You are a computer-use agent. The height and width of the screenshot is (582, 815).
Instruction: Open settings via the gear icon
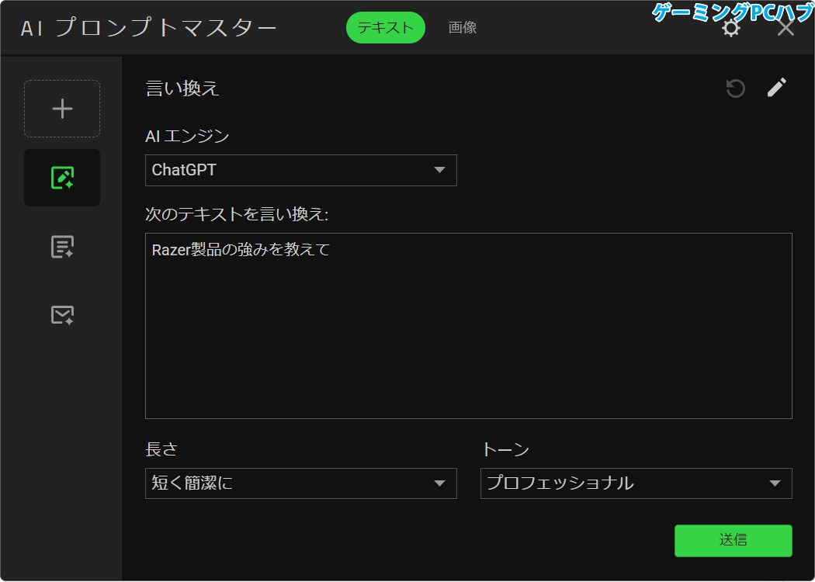(x=730, y=26)
